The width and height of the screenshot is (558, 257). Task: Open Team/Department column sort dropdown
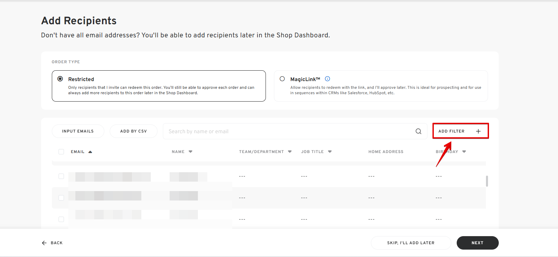pyautogui.click(x=290, y=152)
